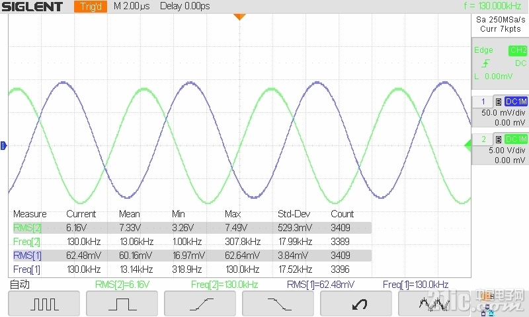Click the 62.48mV current RMS[1] cell
Image resolution: width=529 pixels, height=317 pixels.
(83, 256)
